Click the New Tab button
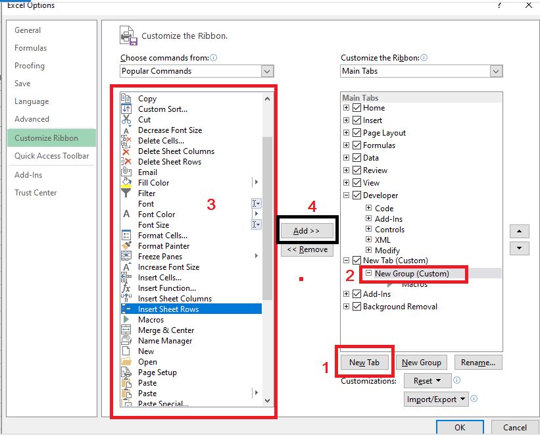The height and width of the screenshot is (435, 540). (364, 362)
